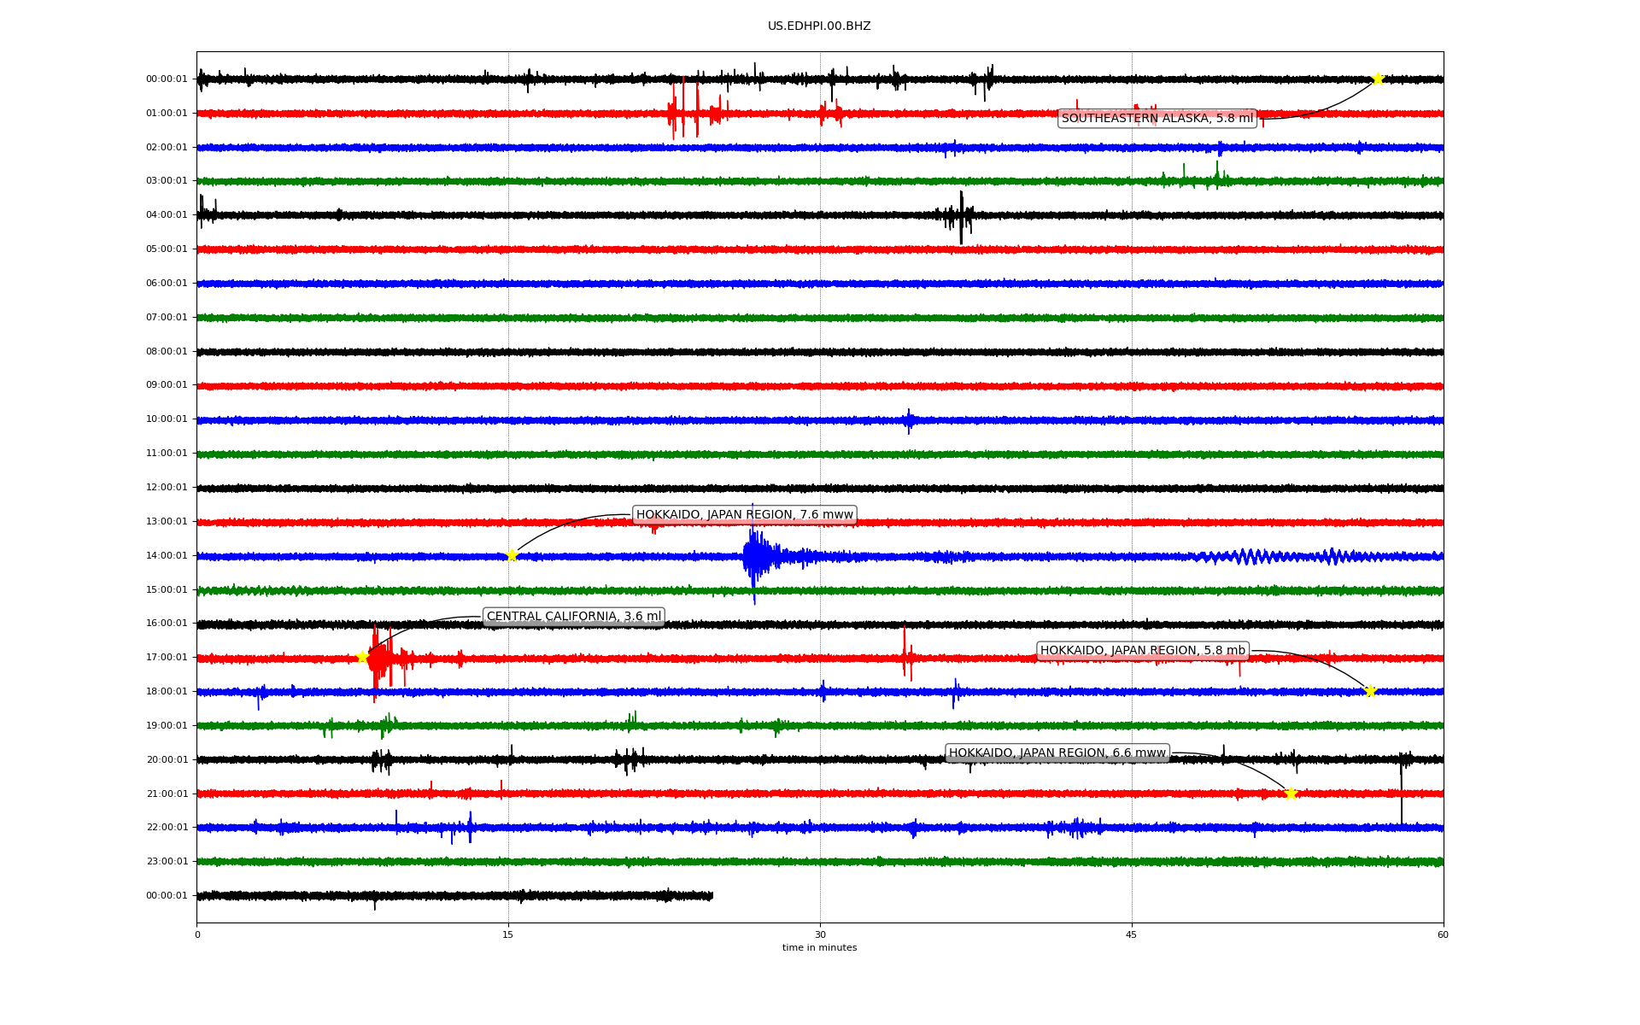The height and width of the screenshot is (1025, 1640).
Task: Click the red 17:00 waveform burst near the star
Action: (380, 659)
